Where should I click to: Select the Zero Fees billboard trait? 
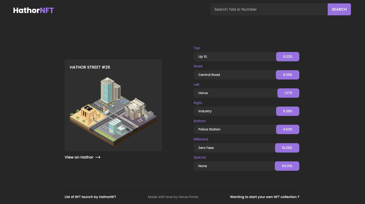click(x=246, y=148)
